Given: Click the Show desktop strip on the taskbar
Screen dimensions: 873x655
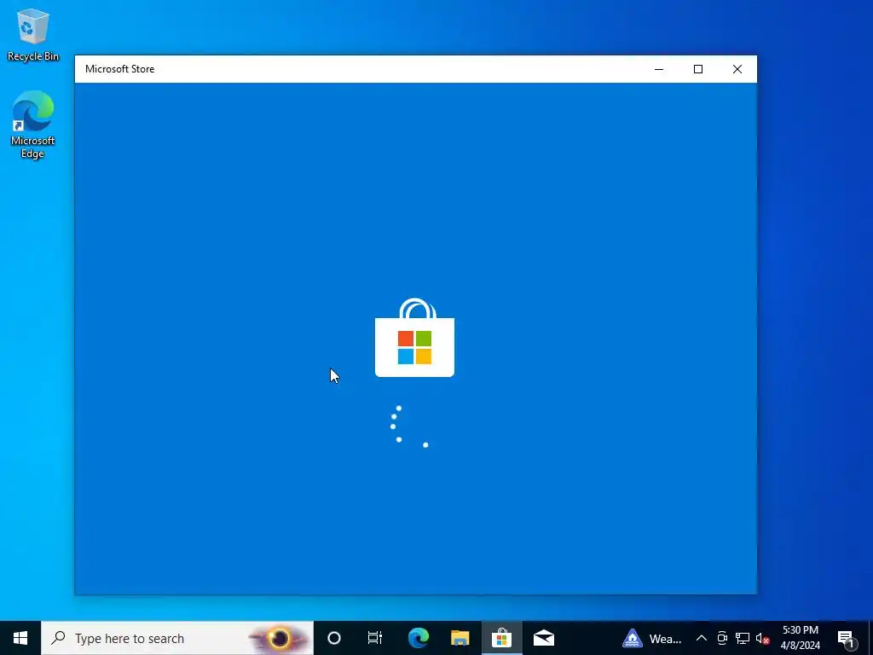Looking at the screenshot, I should (x=870, y=638).
